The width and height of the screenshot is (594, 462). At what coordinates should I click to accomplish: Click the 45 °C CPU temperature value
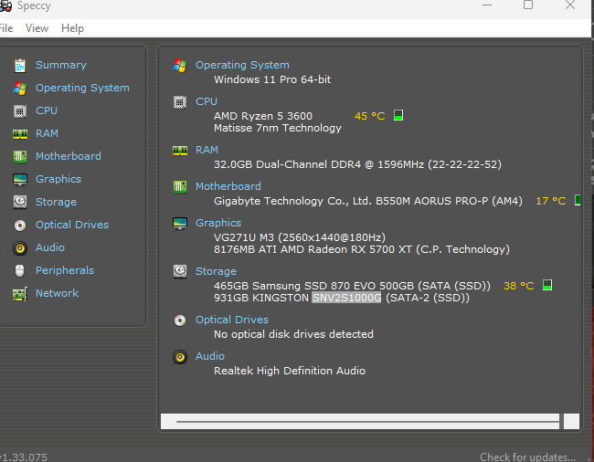(370, 116)
